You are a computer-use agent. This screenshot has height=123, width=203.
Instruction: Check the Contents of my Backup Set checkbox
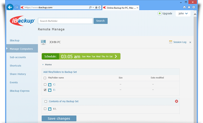(x=46, y=101)
